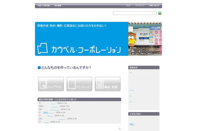This screenshot has width=197, height=131.
Task: Open the サイトマップ menu item
Action: (x=140, y=6)
